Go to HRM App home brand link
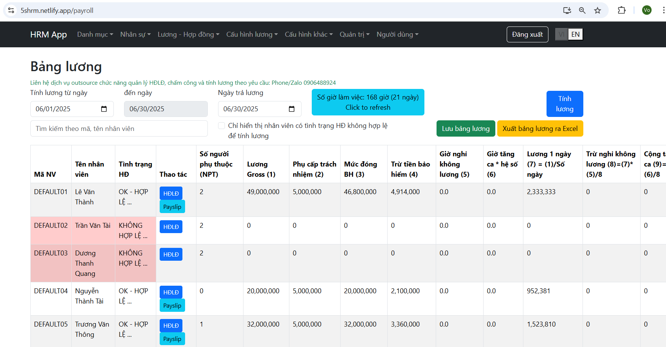Screen dimensions: 666x347 tap(49, 34)
